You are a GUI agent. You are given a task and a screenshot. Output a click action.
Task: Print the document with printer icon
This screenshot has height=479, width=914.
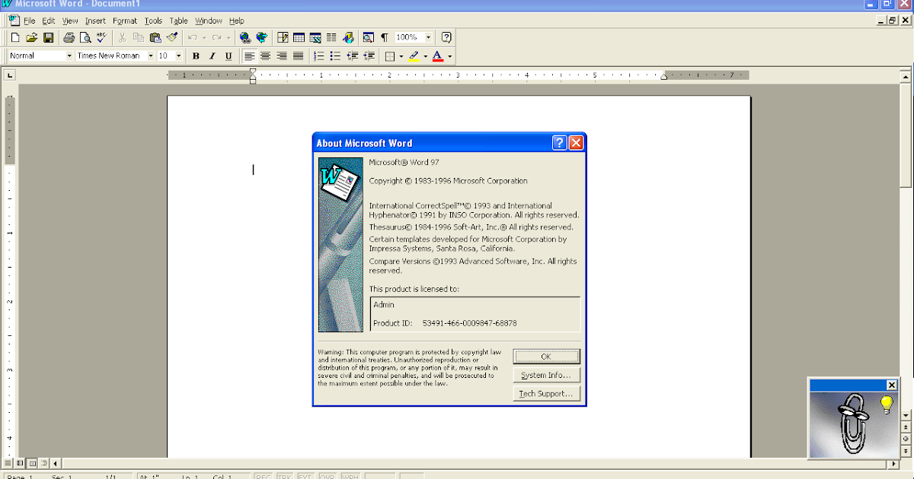point(69,37)
